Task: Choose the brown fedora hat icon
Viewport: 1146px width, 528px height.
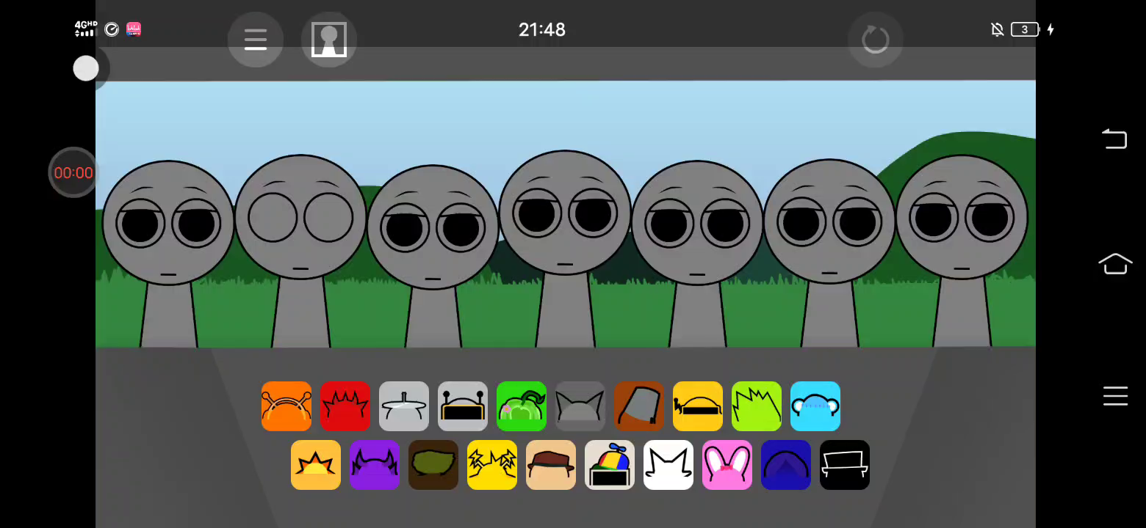Action: (551, 465)
